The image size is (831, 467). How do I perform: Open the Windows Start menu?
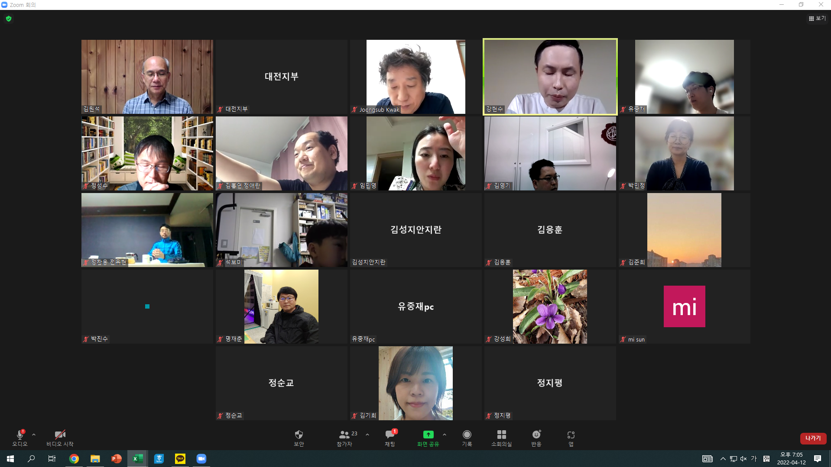coord(10,459)
